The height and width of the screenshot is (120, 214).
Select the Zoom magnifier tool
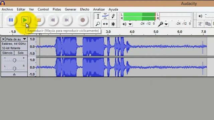pyautogui.click(x=98, y=24)
